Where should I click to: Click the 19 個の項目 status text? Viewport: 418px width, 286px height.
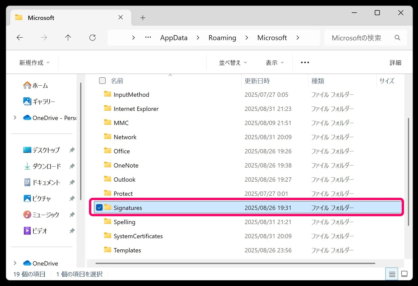tap(29, 274)
